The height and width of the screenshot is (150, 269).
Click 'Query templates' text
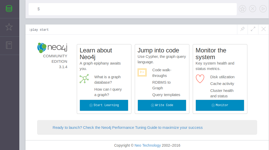166,95
